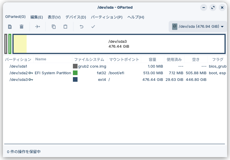230x160 pixels.
Task: Click the 505.88 MiB free value
Action: click(196, 73)
